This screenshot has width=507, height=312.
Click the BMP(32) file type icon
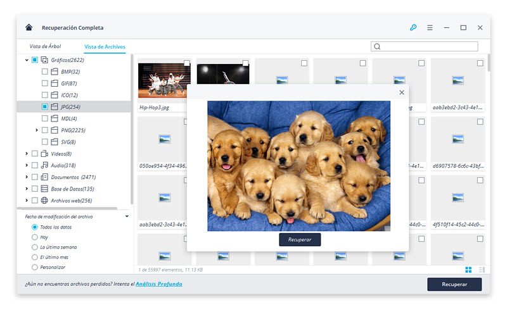tap(55, 72)
